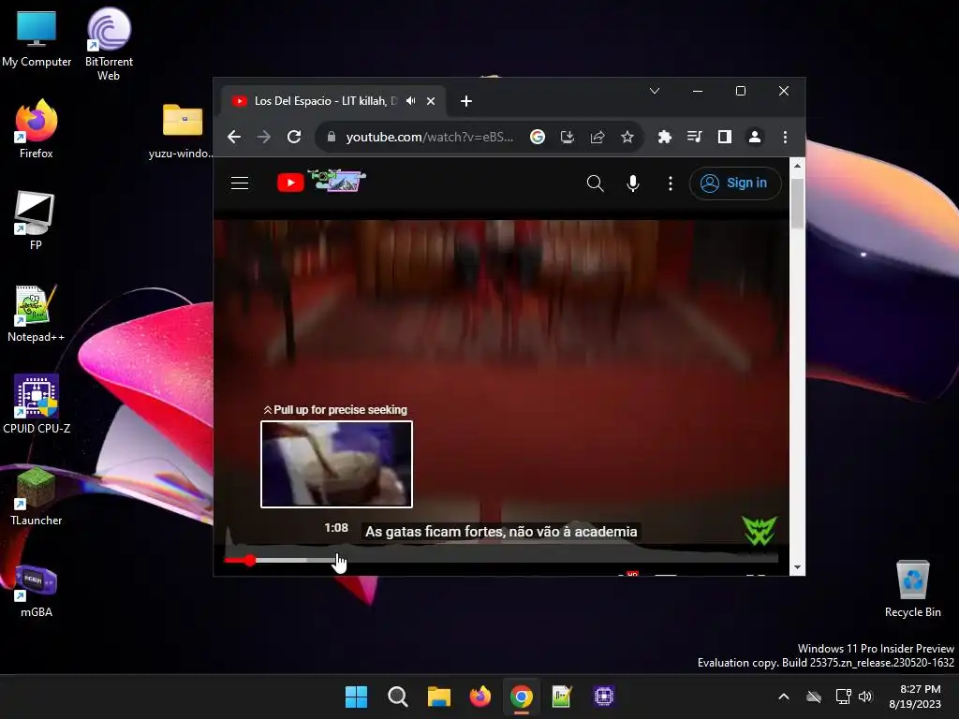Screen dimensions: 959x719
Task: Open the yuzu-windows folder on desktop
Action: click(x=182, y=131)
